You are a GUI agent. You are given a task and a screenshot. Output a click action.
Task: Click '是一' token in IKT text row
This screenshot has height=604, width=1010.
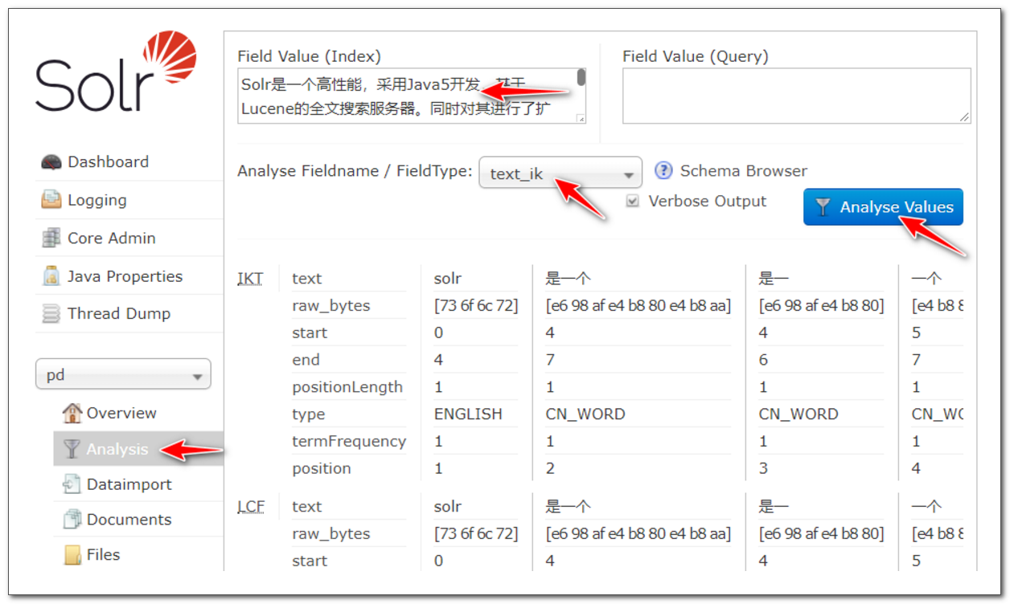pos(773,279)
